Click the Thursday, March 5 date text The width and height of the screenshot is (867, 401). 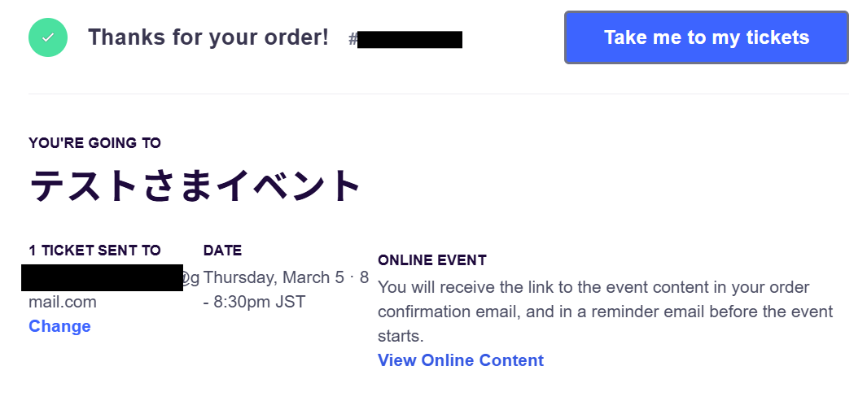click(273, 277)
